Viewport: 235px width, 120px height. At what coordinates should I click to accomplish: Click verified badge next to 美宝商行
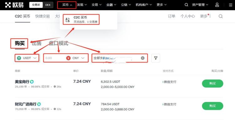(x=32, y=82)
